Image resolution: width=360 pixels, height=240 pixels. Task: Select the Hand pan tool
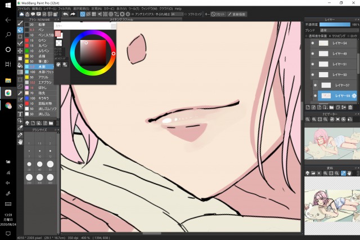(x=20, y=141)
